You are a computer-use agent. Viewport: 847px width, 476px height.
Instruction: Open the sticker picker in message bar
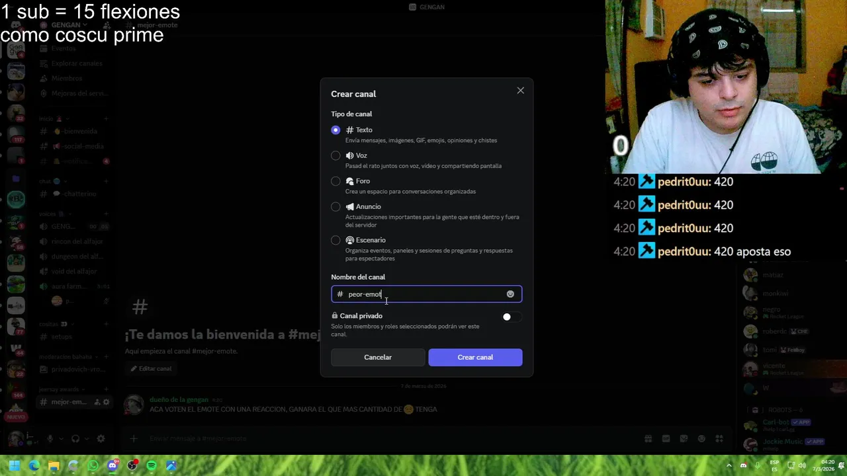tap(684, 439)
